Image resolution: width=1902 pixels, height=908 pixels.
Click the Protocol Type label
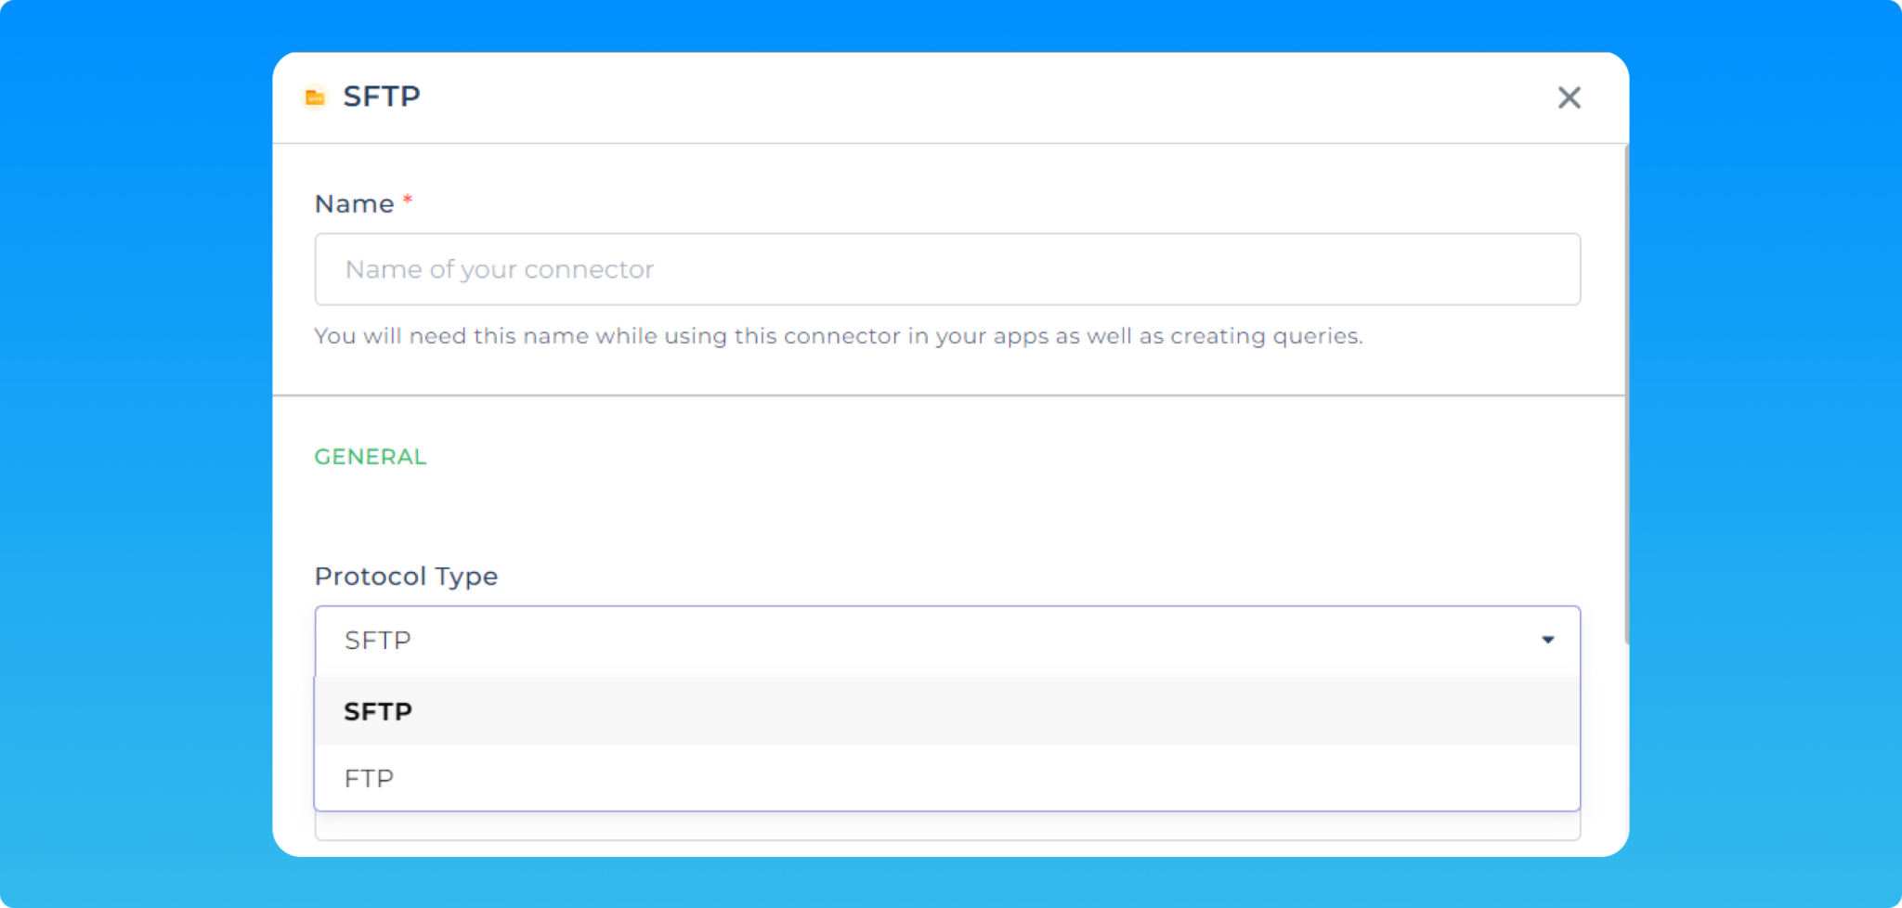[x=406, y=577]
